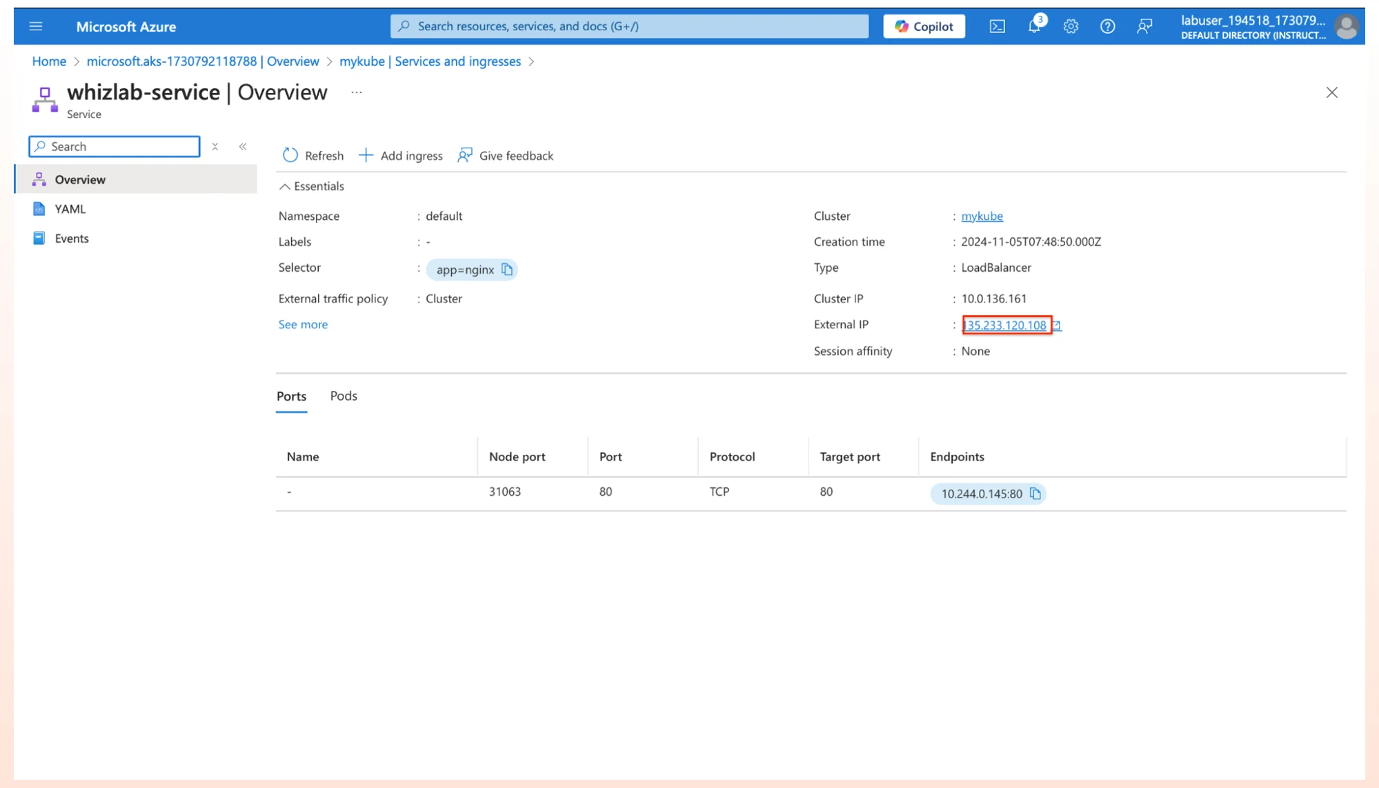Open mykube Services and ingresses breadcrumb

(x=430, y=61)
